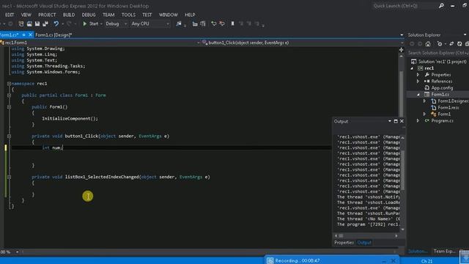
Task: Minimize the Recording overlay bar
Action: (384, 261)
